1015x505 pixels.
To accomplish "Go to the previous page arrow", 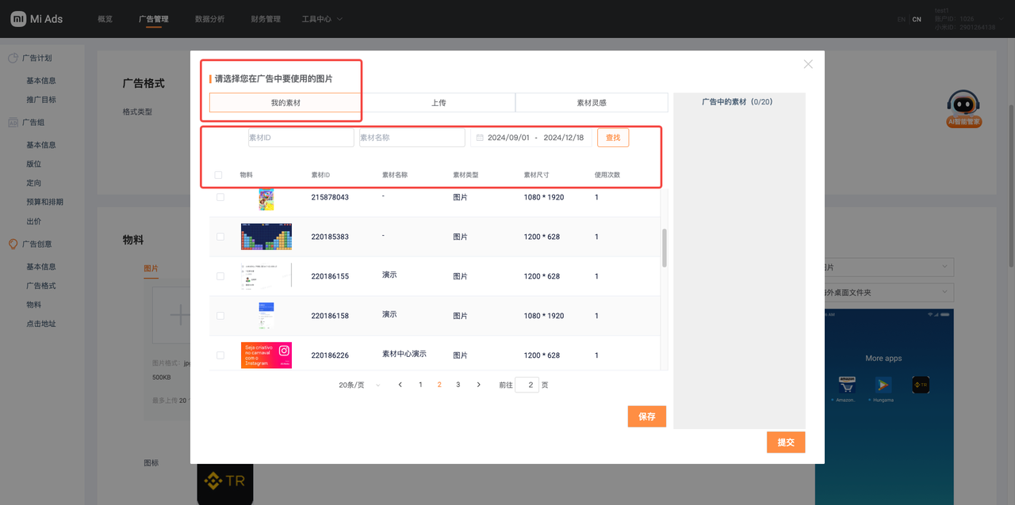I will pos(400,385).
